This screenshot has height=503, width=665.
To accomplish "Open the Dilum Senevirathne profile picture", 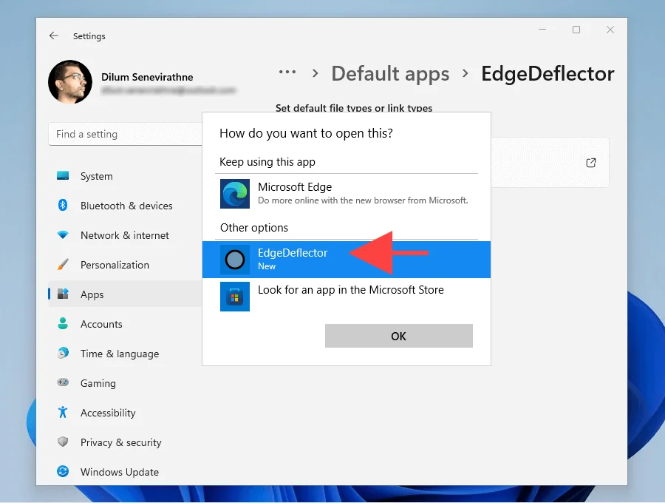I will tap(70, 81).
